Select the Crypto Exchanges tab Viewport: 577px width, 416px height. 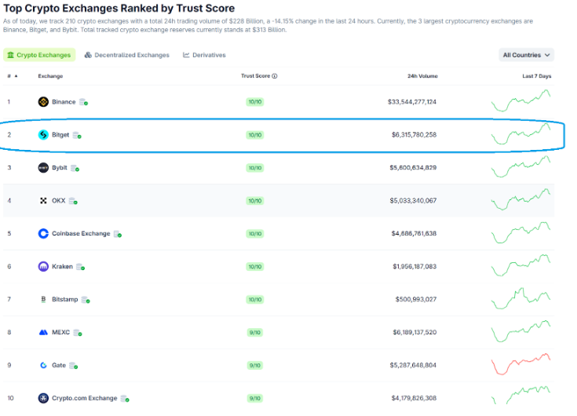pyautogui.click(x=39, y=55)
